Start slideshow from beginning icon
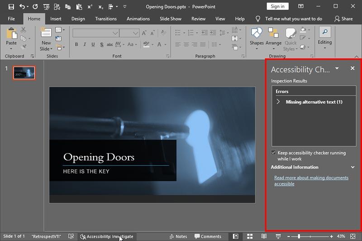The height and width of the screenshot is (241, 362). coord(46,7)
